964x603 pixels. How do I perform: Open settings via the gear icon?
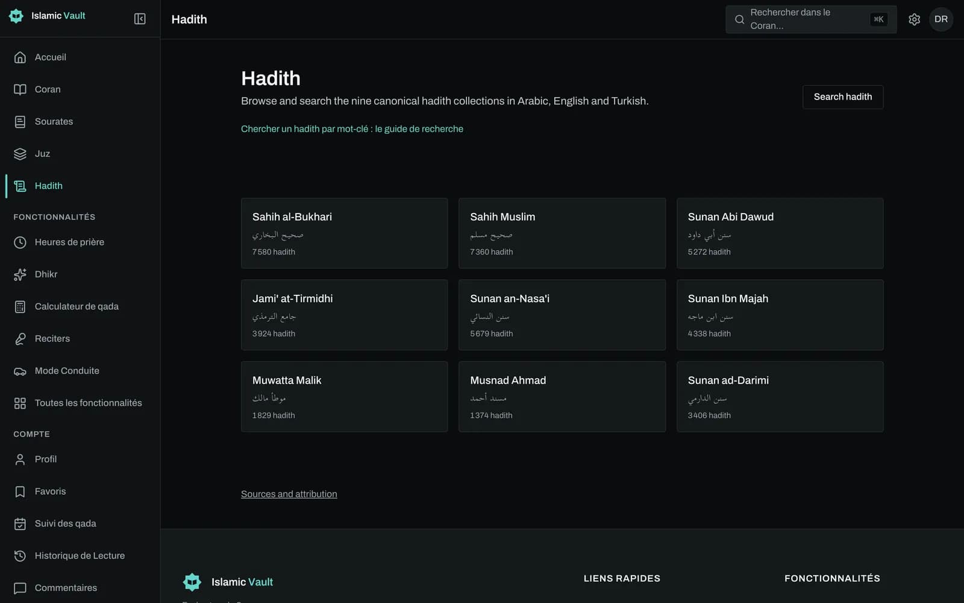click(914, 19)
